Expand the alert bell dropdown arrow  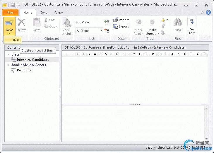[167, 20]
